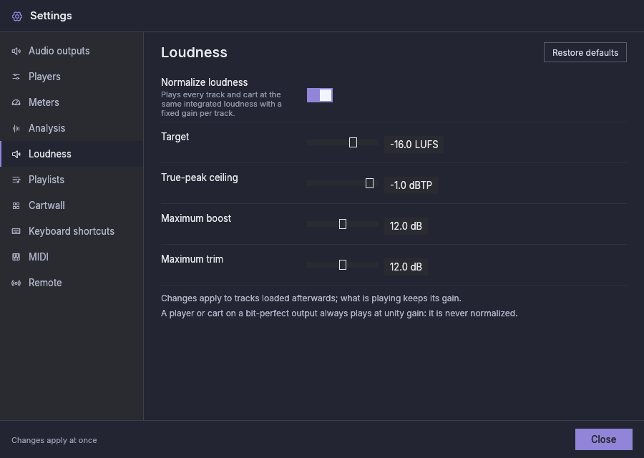Open the Playlists settings page
Viewport: 644px width, 458px height.
pos(72,180)
